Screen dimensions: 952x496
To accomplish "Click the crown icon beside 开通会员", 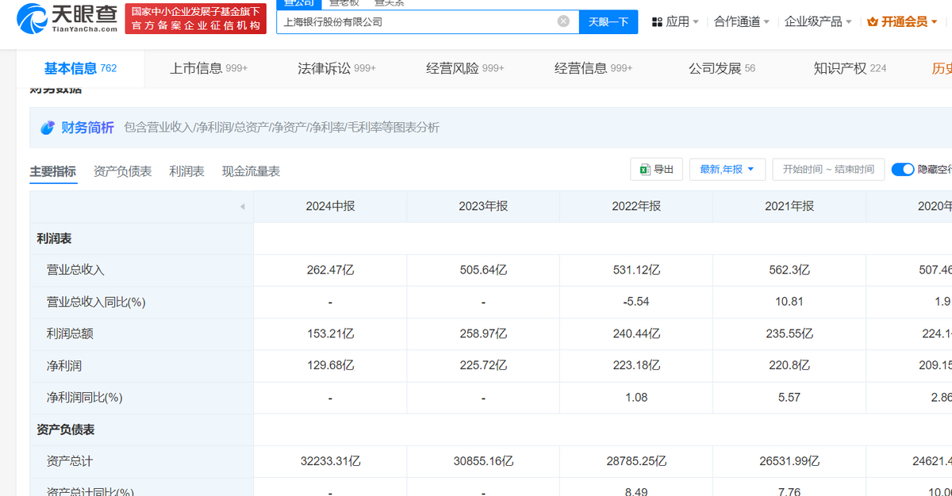I will [x=873, y=22].
